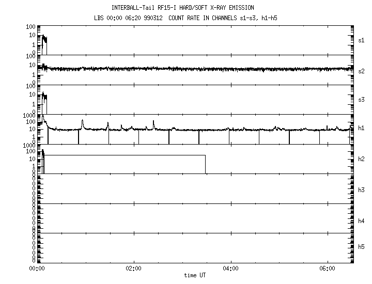Click the tallest h1 peak before 01:00
Viewport: 372px width, 284px height.
point(82,122)
